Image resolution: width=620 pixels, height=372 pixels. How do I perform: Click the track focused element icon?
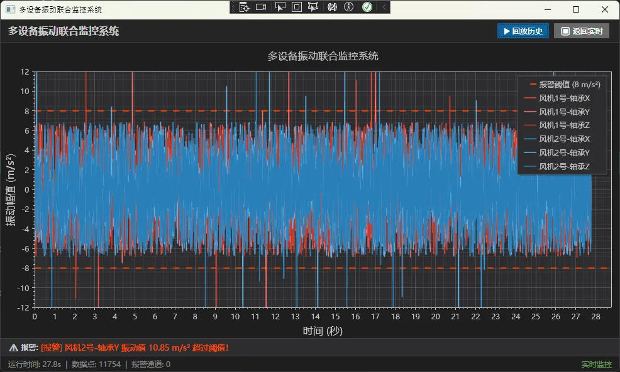coord(313,7)
